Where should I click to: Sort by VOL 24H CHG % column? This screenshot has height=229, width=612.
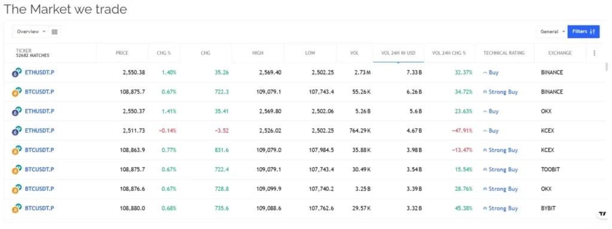tap(449, 53)
